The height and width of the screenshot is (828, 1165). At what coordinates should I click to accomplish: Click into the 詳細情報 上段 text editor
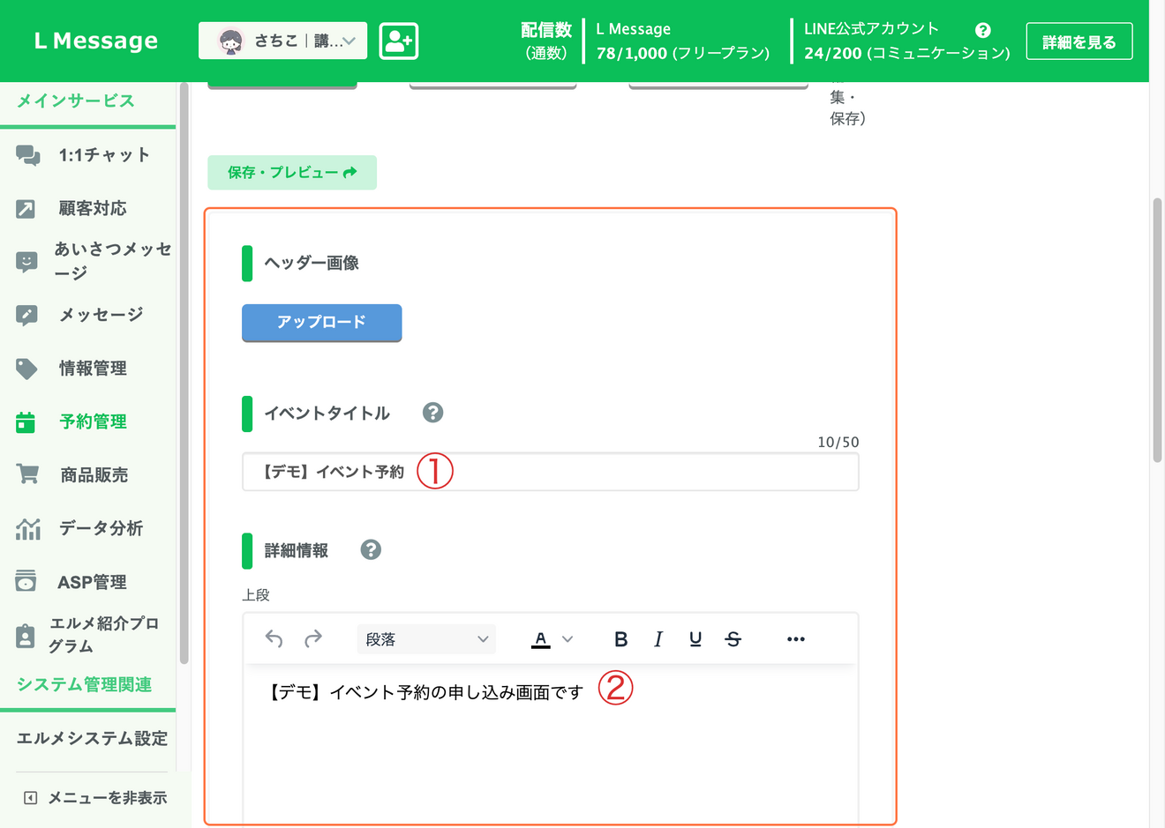550,745
